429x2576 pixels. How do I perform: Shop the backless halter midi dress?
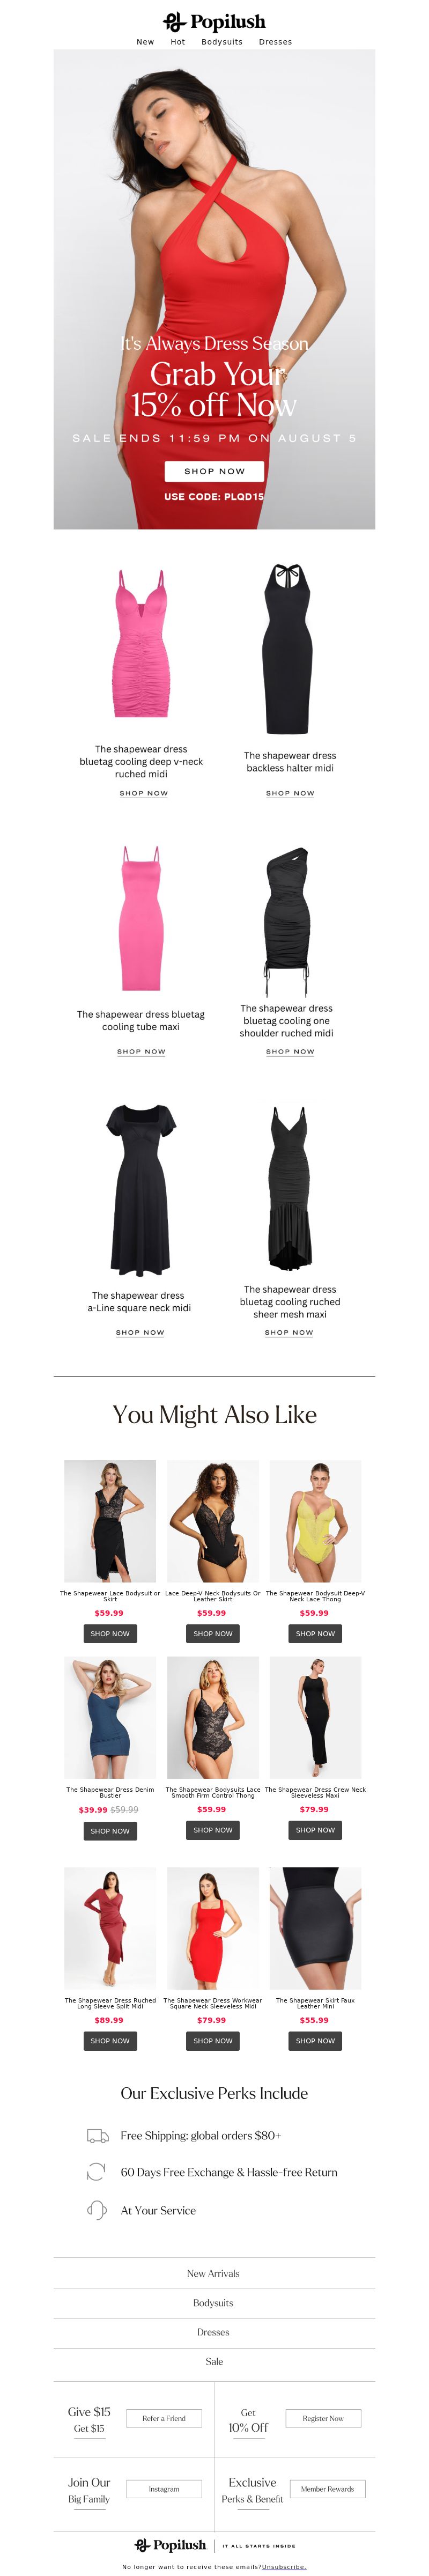[x=290, y=793]
